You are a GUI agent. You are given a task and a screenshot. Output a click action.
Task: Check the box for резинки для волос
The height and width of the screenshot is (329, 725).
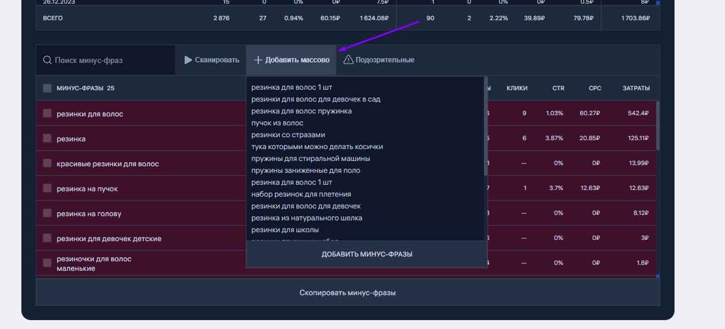tap(47, 113)
